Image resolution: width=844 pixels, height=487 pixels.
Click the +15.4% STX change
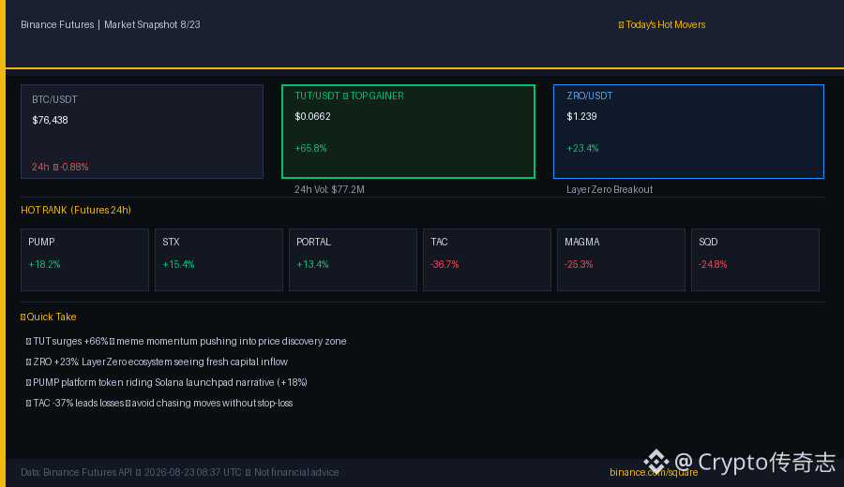(178, 264)
